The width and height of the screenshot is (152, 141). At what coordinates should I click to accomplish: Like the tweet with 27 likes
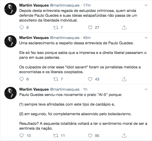click(x=90, y=27)
